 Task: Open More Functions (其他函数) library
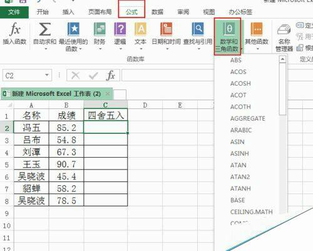257,36
